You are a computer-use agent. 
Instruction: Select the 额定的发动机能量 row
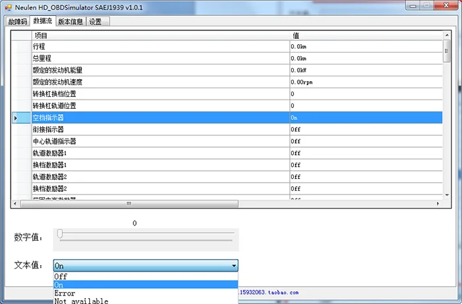coord(227,70)
